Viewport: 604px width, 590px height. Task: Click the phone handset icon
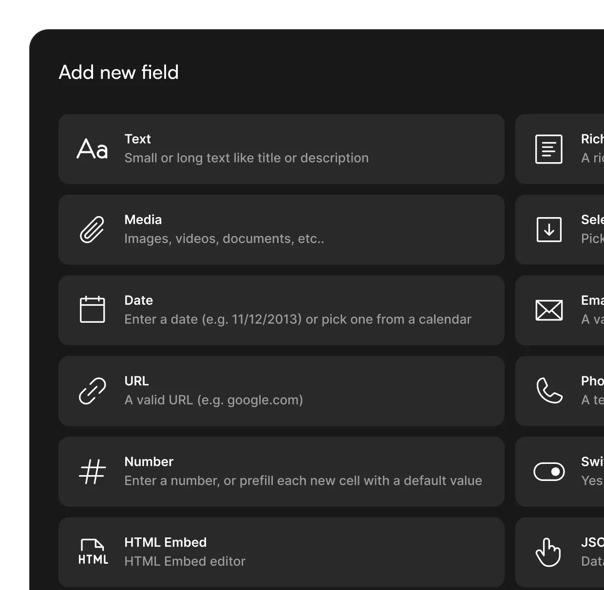[x=549, y=390]
